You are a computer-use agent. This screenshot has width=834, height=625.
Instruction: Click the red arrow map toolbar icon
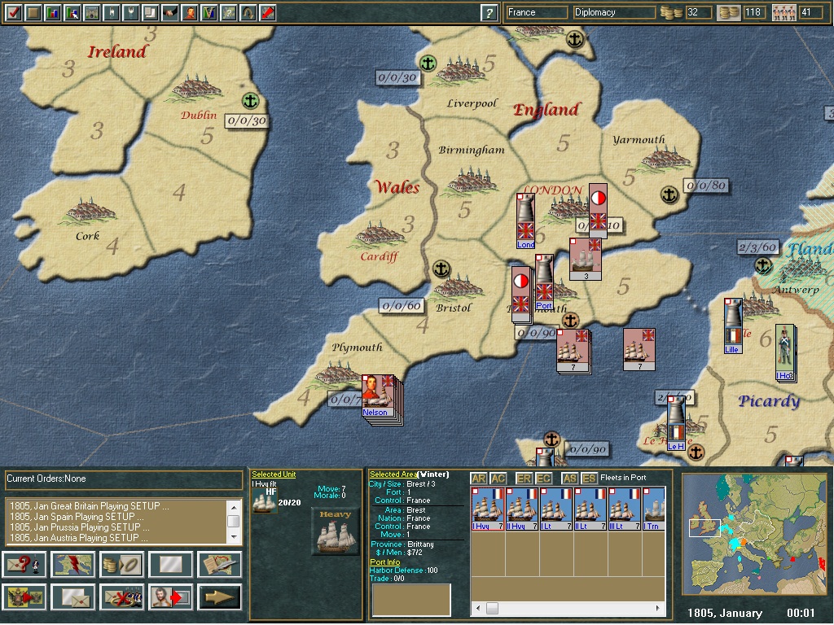click(x=267, y=12)
